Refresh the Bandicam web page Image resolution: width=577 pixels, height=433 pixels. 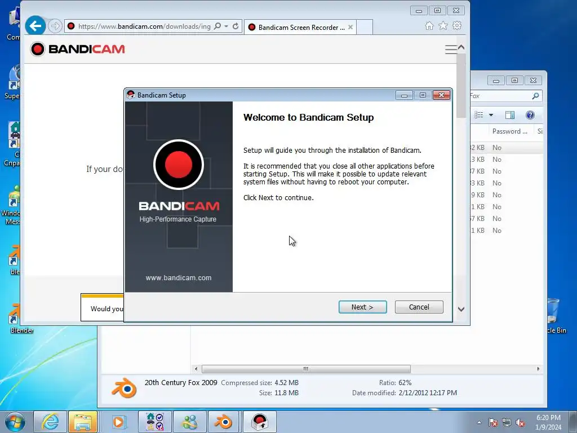[x=236, y=26]
